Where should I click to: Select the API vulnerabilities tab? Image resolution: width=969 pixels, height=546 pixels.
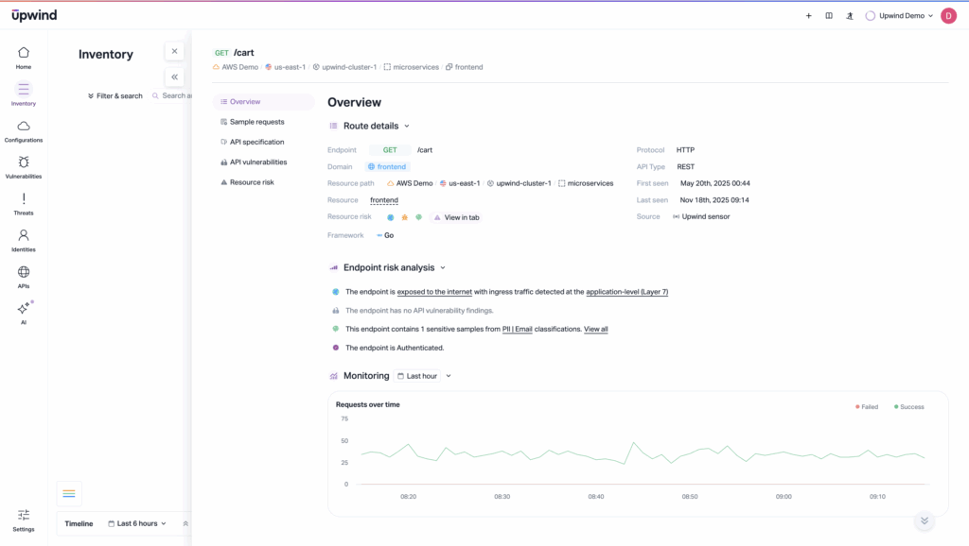pyautogui.click(x=257, y=162)
